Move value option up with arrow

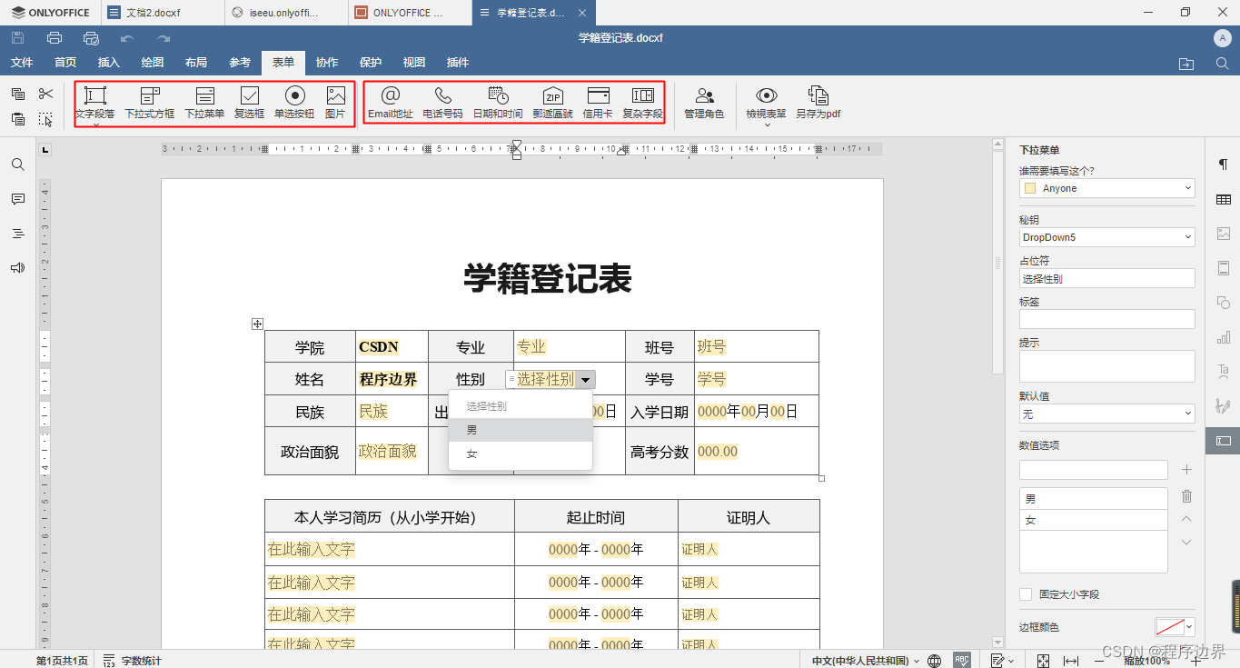click(1186, 518)
